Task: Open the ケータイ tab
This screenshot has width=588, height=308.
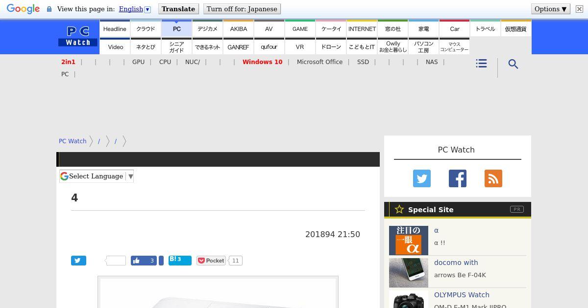Action: 331,29
